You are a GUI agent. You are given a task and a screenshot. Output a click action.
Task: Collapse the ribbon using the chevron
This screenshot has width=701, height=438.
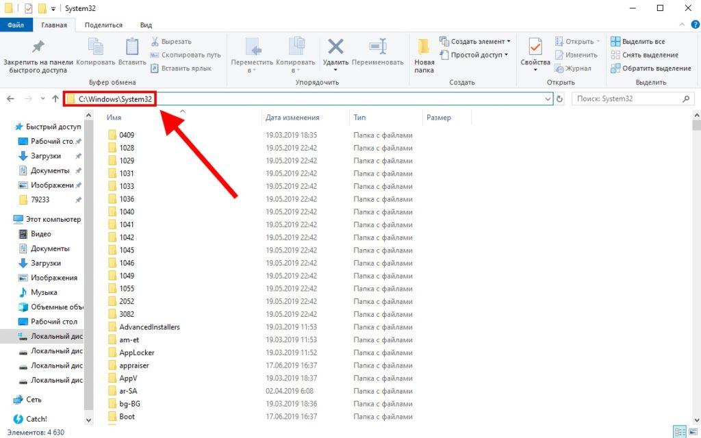(x=682, y=25)
